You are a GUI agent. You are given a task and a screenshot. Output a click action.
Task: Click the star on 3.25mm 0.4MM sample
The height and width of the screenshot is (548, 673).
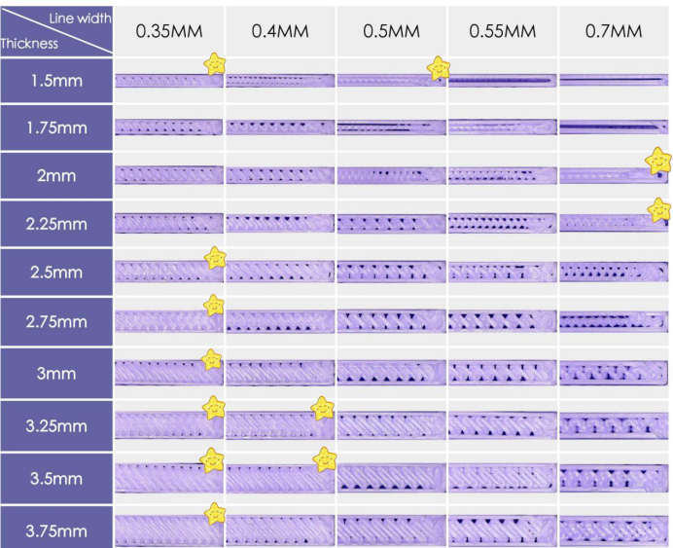tap(322, 409)
